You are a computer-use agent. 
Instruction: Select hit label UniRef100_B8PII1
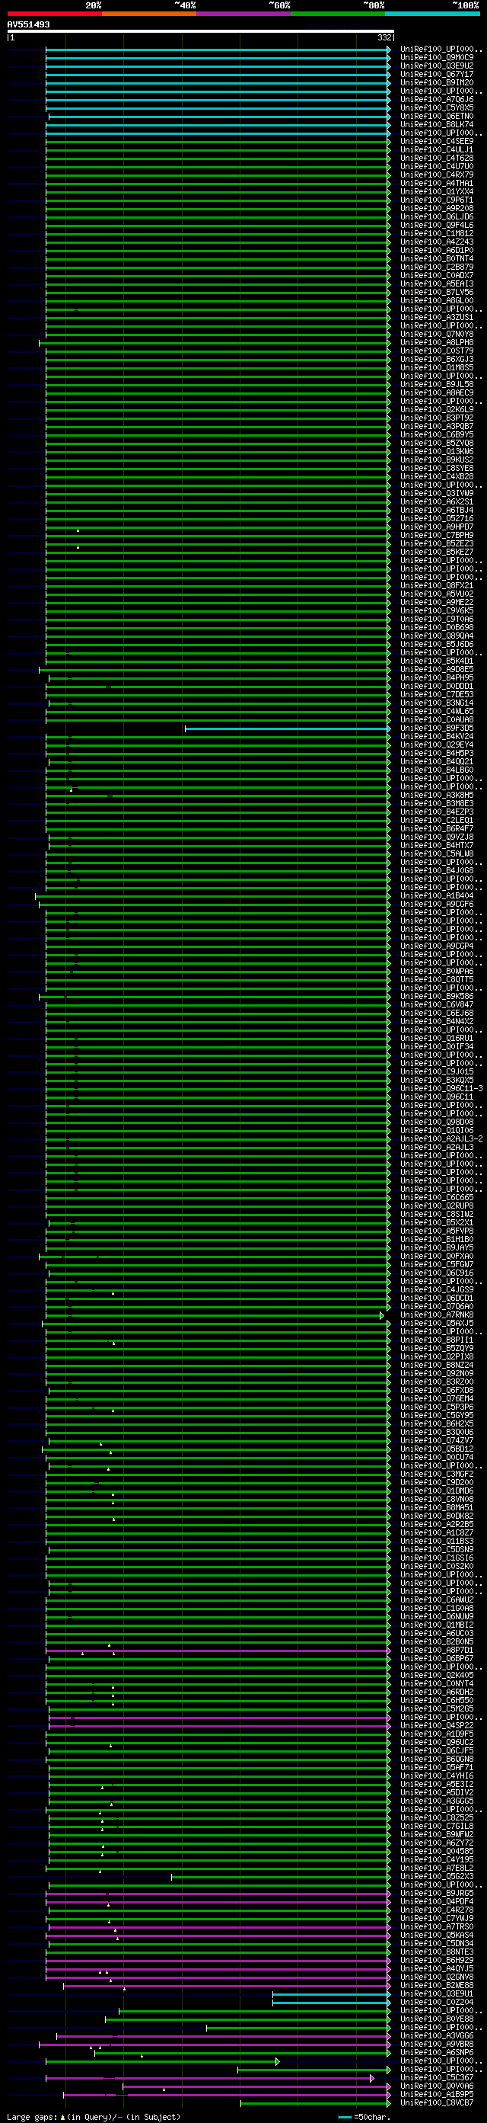click(x=437, y=1340)
